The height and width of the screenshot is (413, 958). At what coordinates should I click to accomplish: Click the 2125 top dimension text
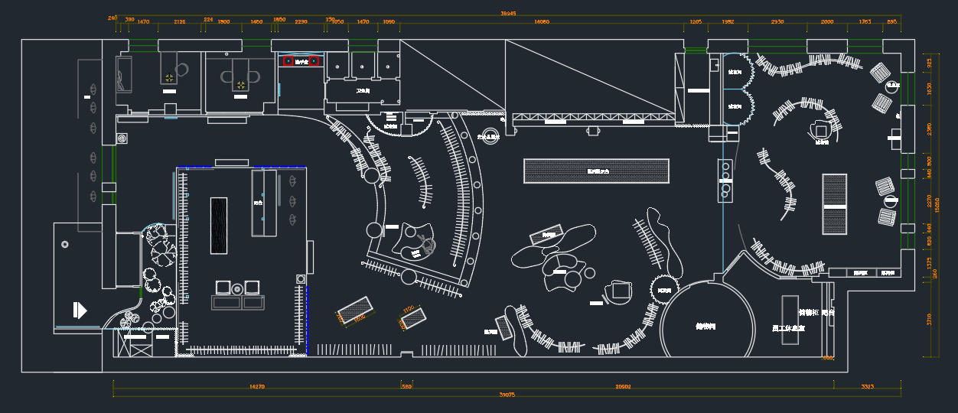pyautogui.click(x=180, y=22)
